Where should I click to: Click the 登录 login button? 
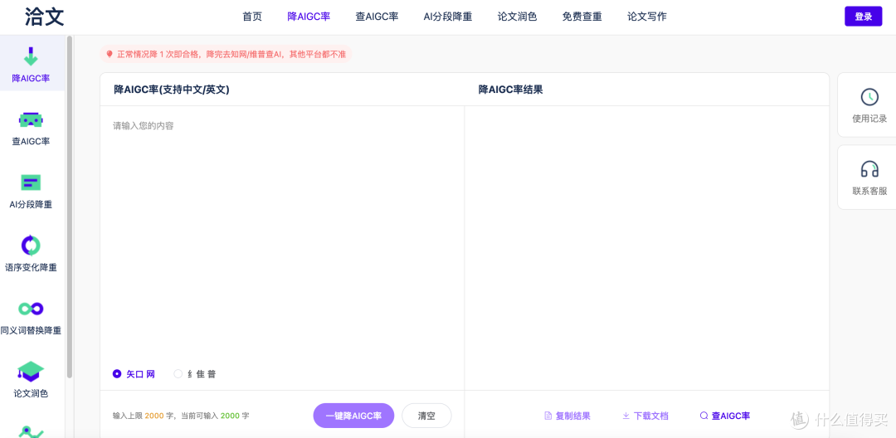tap(864, 17)
